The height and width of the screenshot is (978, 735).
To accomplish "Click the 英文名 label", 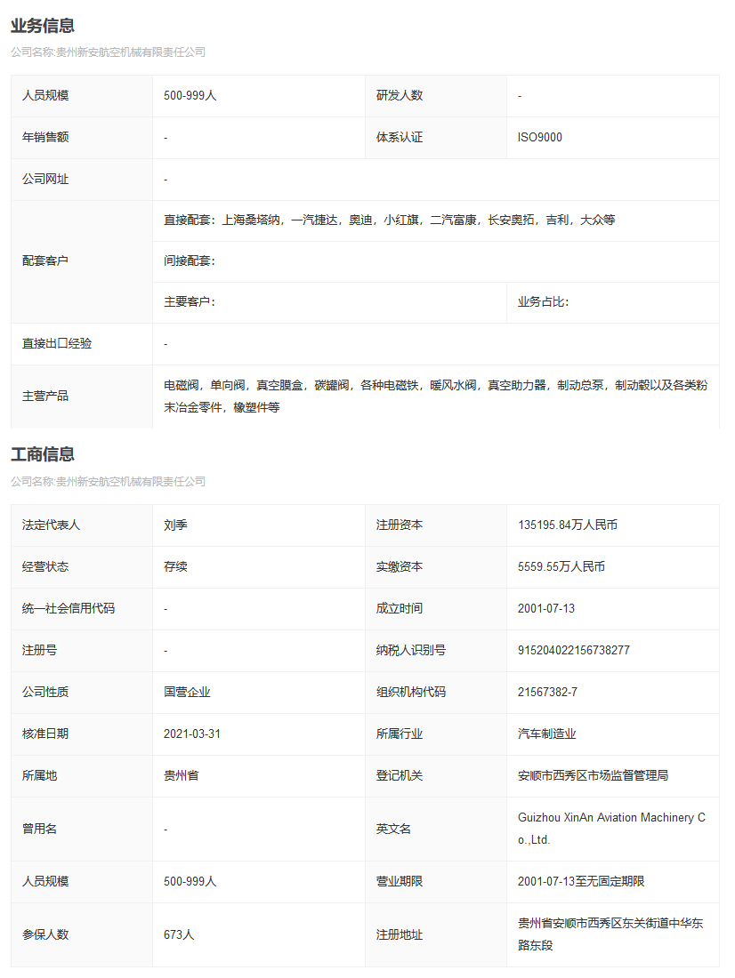I will (x=393, y=829).
